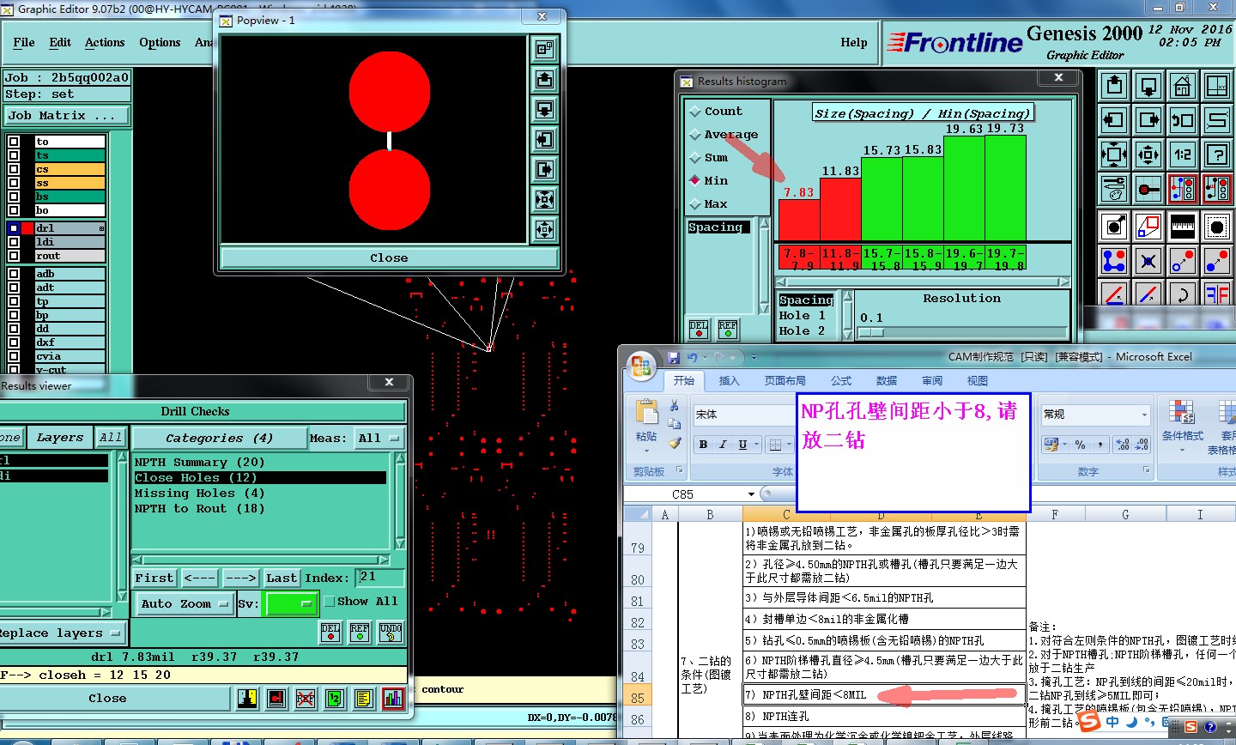This screenshot has height=745, width=1236.
Task: Open the File menu in Graphic Editor
Action: point(24,42)
